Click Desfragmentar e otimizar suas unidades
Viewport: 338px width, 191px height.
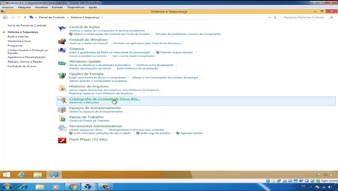[136, 130]
